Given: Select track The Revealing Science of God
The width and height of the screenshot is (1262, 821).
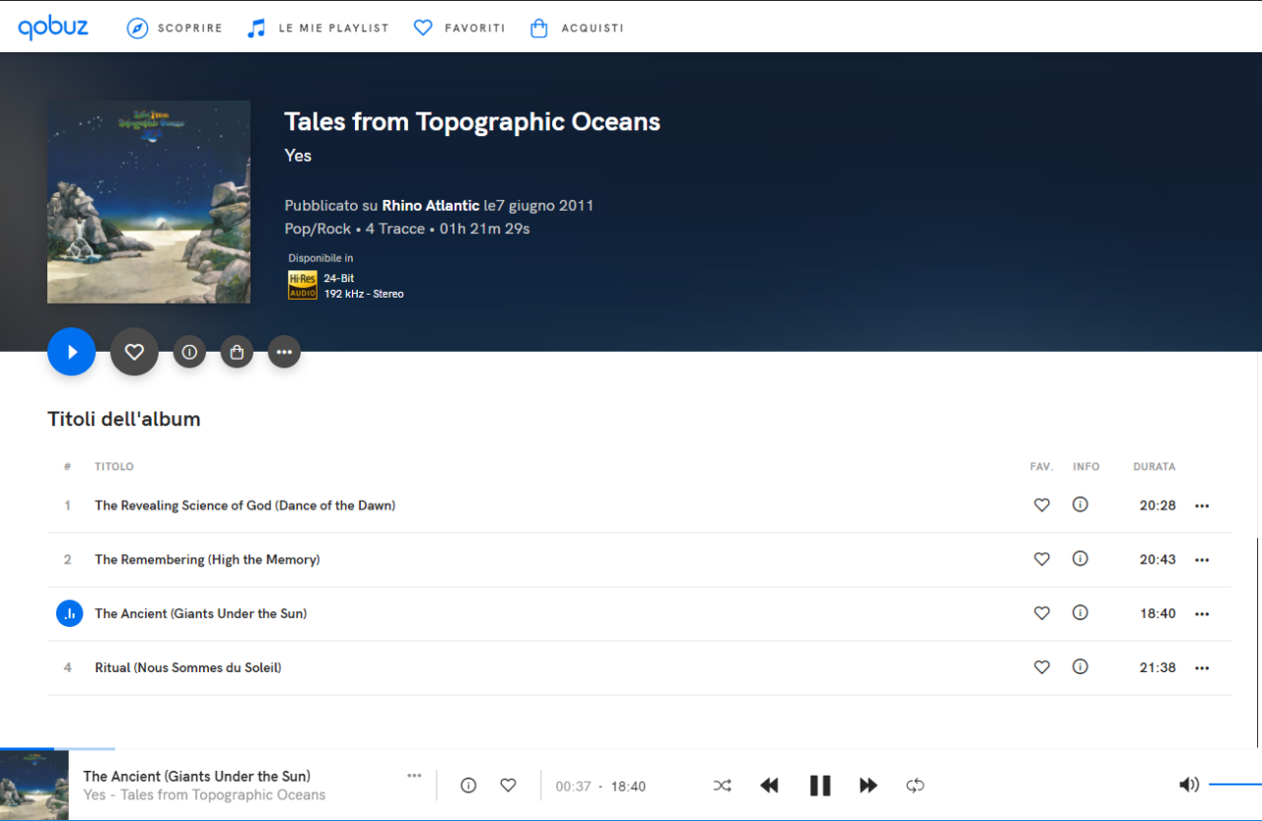Looking at the screenshot, I should click(x=245, y=506).
